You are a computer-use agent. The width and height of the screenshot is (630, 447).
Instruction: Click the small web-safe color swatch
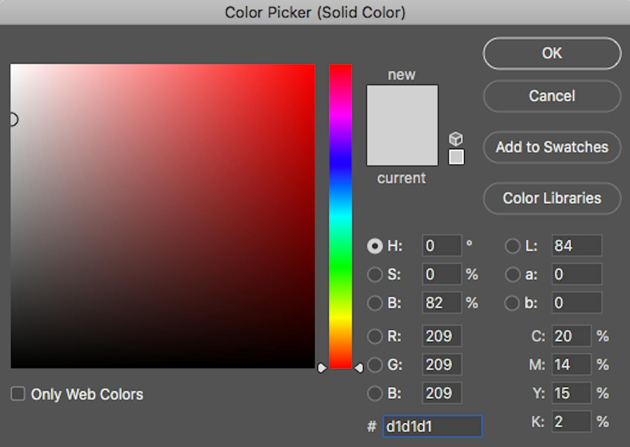pos(456,157)
